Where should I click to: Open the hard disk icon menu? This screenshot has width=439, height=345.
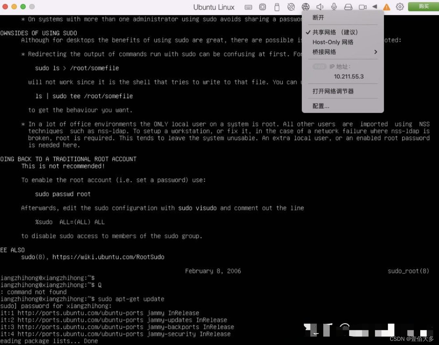[348, 7]
